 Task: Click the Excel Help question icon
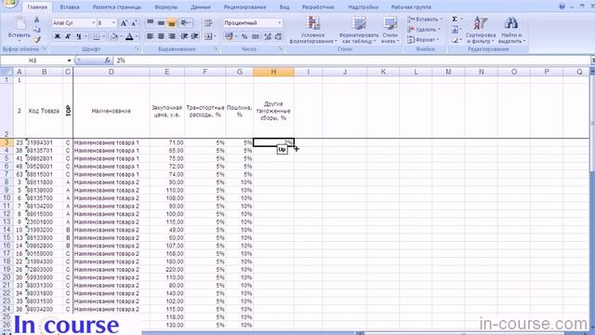(562, 7)
